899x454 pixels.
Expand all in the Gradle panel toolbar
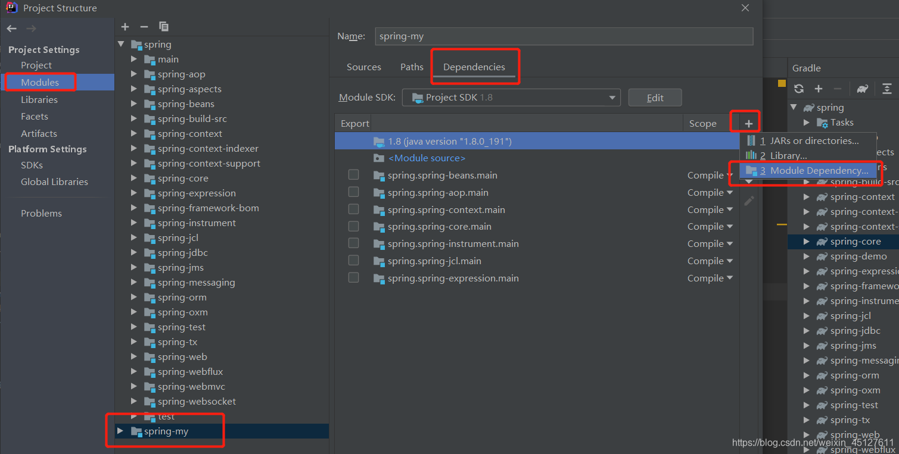coord(887,89)
